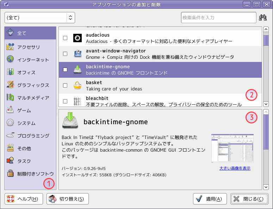
Task: Check the audacious package checkbox
Action: pos(65,38)
